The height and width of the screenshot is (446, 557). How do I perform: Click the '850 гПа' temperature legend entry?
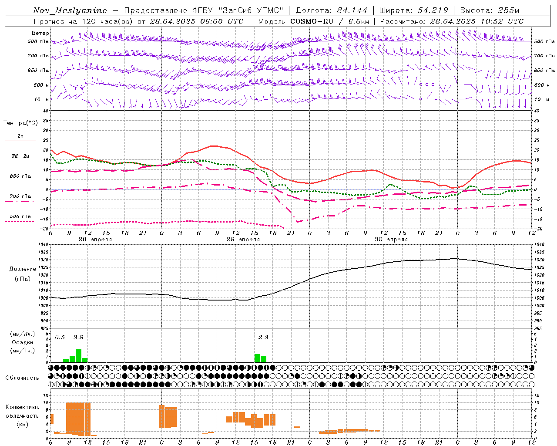click(20, 176)
